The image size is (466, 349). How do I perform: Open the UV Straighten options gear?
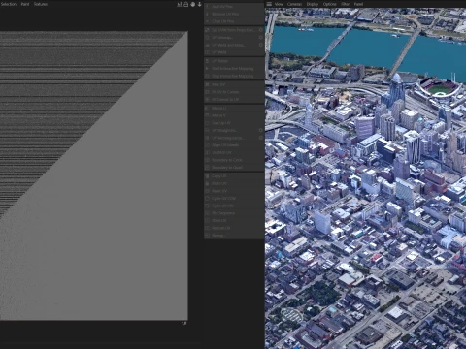coord(261,130)
